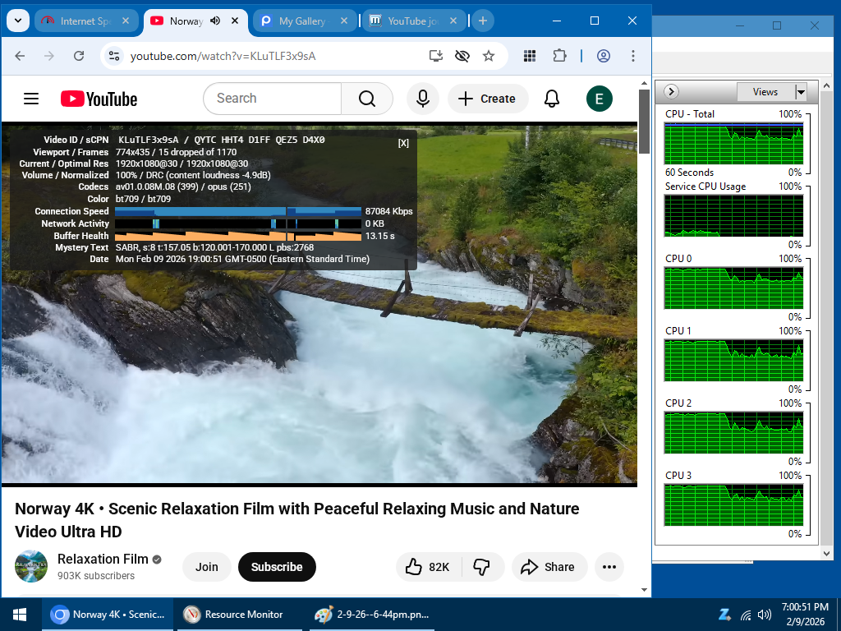The image size is (841, 631).
Task: Mute the Norway tab audio icon
Action: (215, 21)
